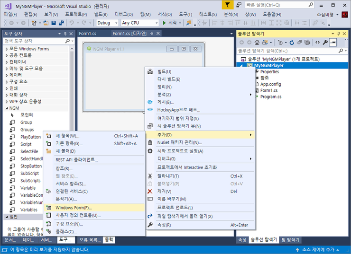Expand 모든 Windows Forms toolbox group
Image resolution: width=351 pixels, height=254 pixels.
coord(7,49)
